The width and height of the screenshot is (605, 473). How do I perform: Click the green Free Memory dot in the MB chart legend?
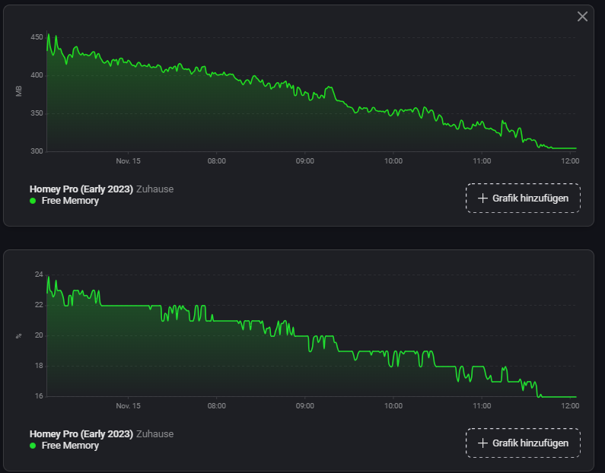coord(33,201)
